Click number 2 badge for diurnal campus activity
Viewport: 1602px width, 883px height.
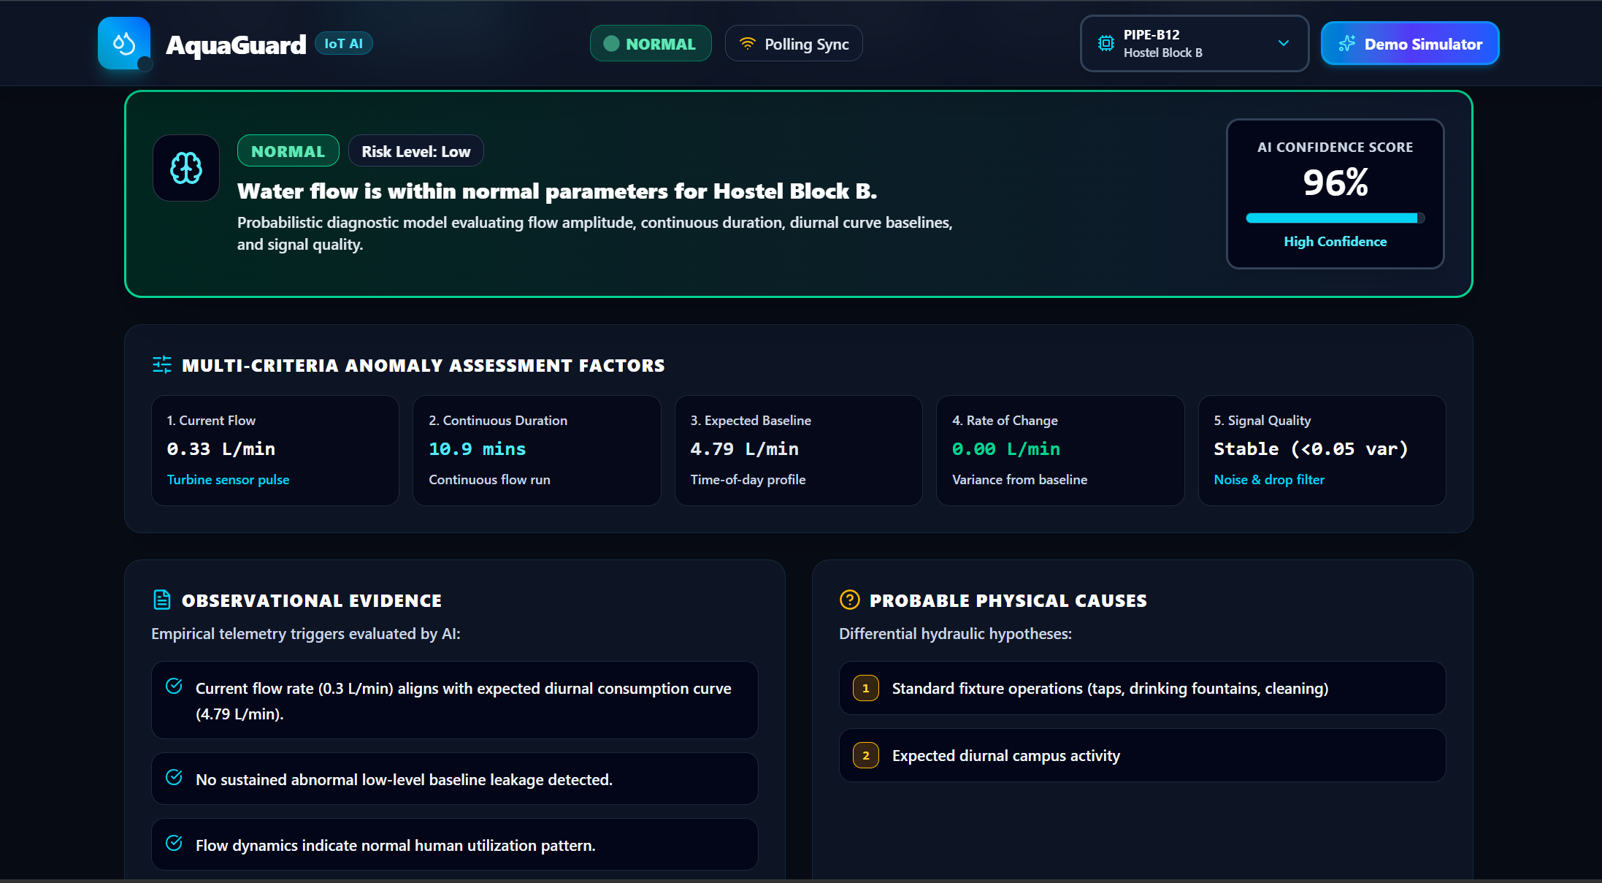click(866, 755)
